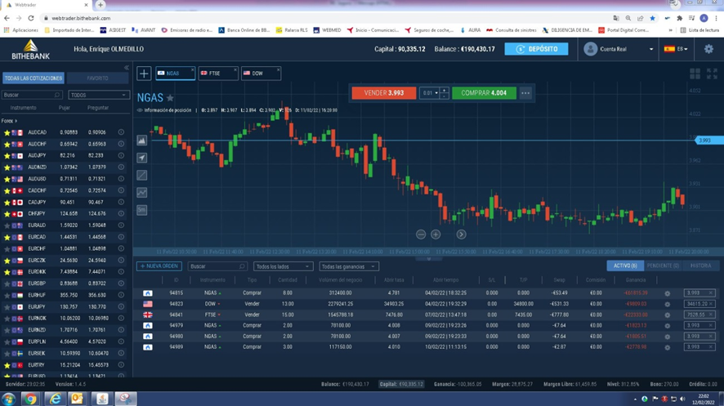Open chart grid layout icon
724x406 pixels.
coord(695,74)
